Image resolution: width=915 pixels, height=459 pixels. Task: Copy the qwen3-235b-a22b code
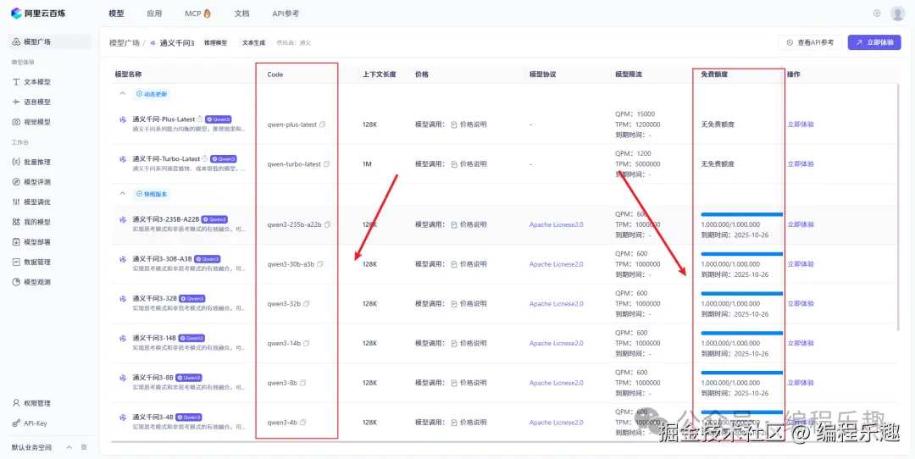click(327, 224)
